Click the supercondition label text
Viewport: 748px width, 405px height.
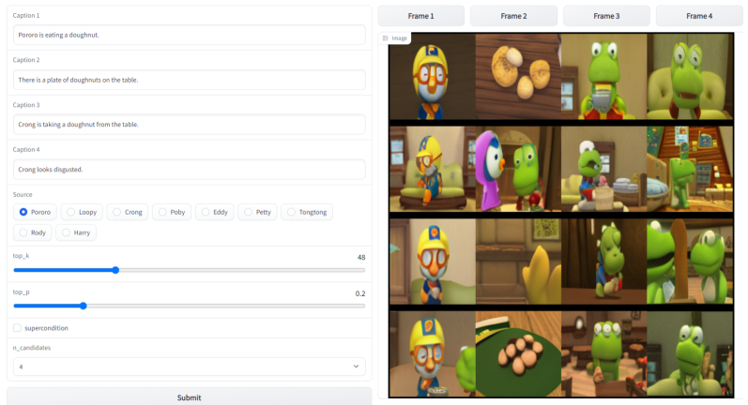46,328
